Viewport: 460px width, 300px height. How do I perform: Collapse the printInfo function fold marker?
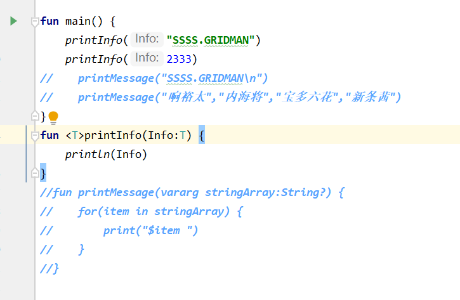coord(34,135)
